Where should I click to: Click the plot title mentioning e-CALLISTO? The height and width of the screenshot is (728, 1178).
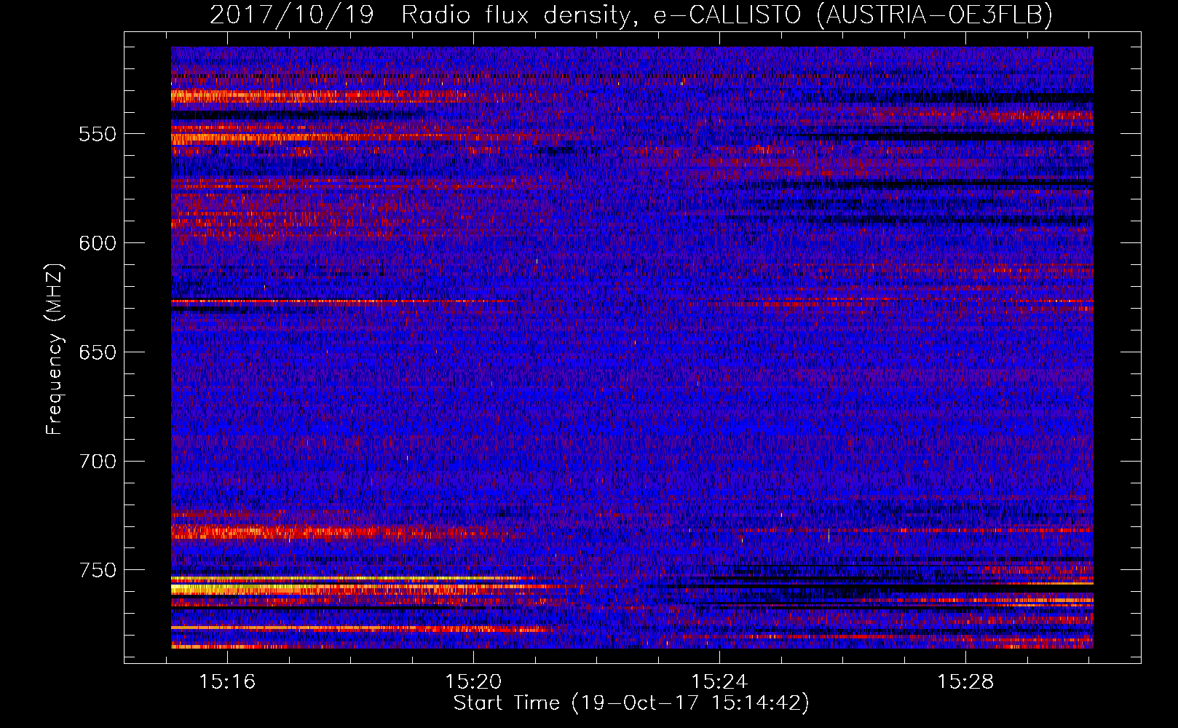[631, 15]
